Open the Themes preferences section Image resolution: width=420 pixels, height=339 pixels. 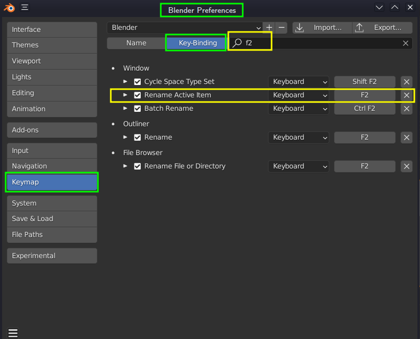[52, 45]
